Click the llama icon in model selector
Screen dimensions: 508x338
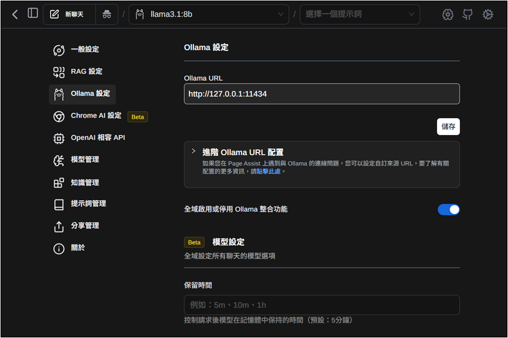tap(140, 14)
